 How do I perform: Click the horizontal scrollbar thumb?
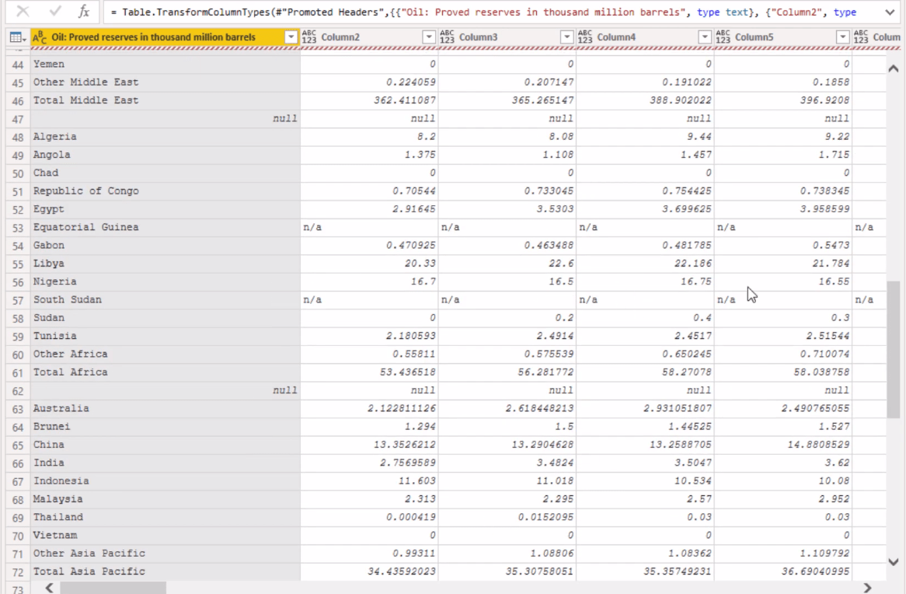113,588
